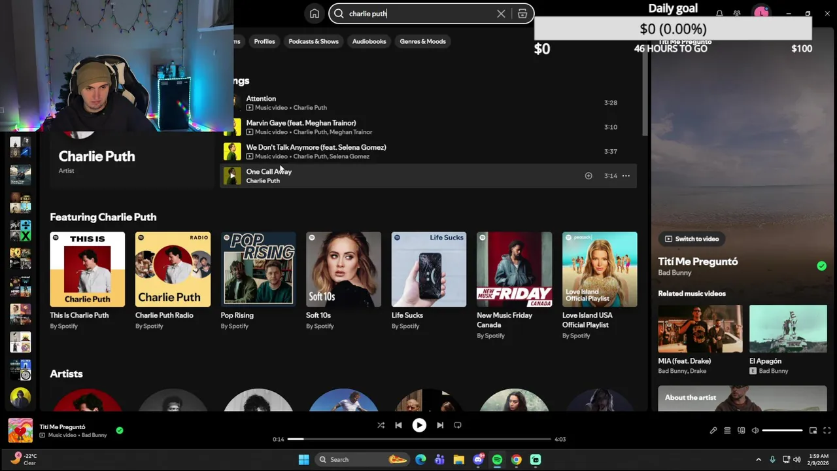Open the 'Soft 10s' playlist
Image resolution: width=837 pixels, height=471 pixels.
[x=343, y=269]
